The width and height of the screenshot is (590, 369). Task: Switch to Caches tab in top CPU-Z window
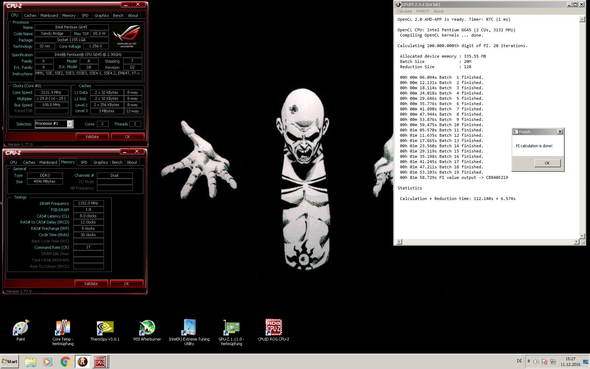coord(30,15)
